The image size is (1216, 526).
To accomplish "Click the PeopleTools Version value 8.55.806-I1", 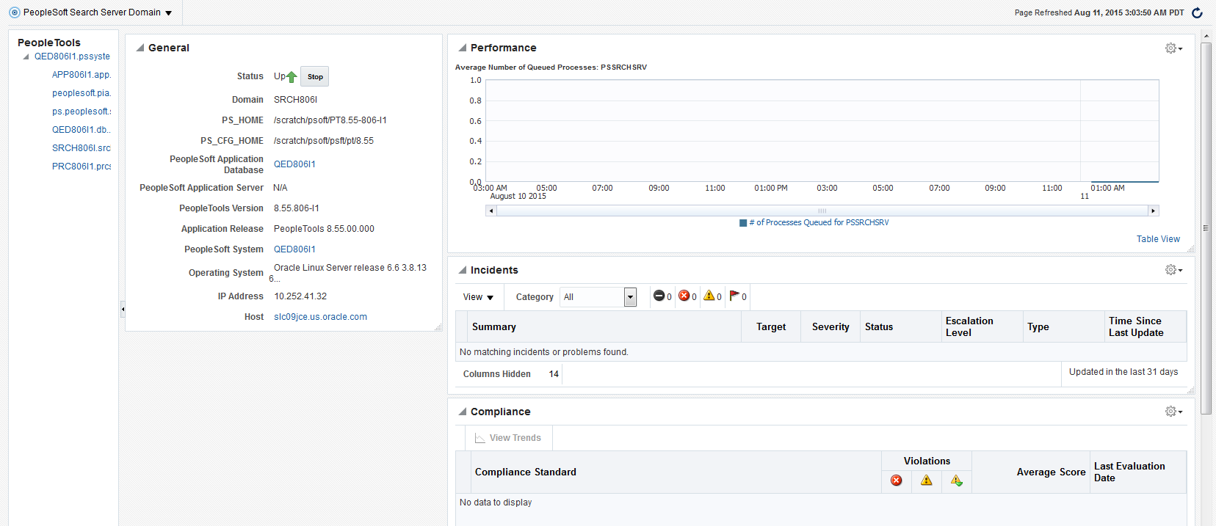I will pyautogui.click(x=296, y=208).
